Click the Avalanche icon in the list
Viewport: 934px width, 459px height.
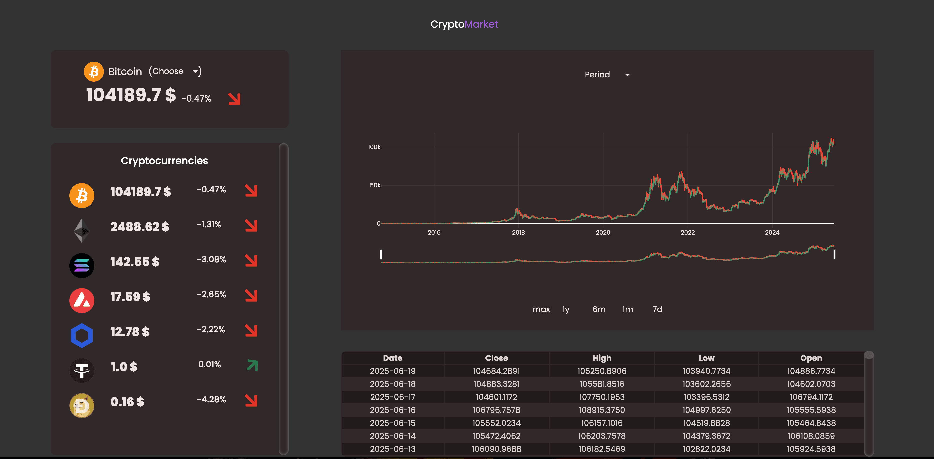click(x=81, y=300)
